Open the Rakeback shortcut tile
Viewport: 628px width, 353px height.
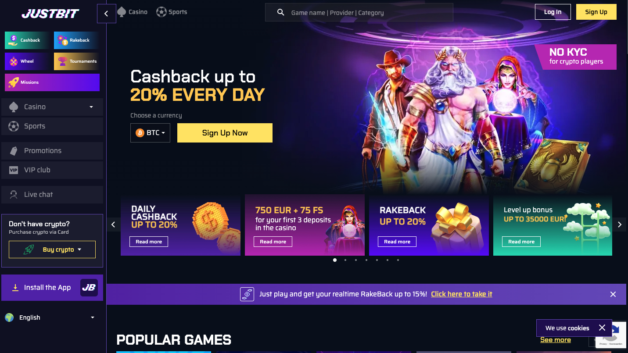[x=77, y=40]
